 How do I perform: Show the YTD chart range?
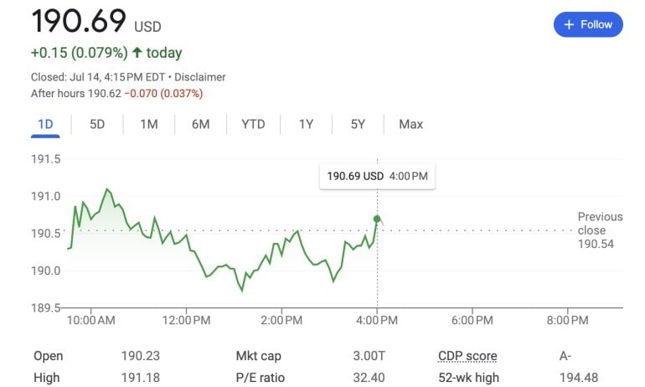click(253, 124)
